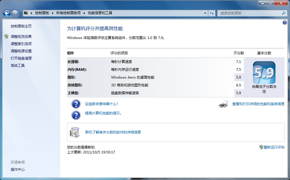Image resolution: width=290 pixels, height=180 pixels.
Task: Open 调整视觉效果 link
Action: tap(21, 36)
